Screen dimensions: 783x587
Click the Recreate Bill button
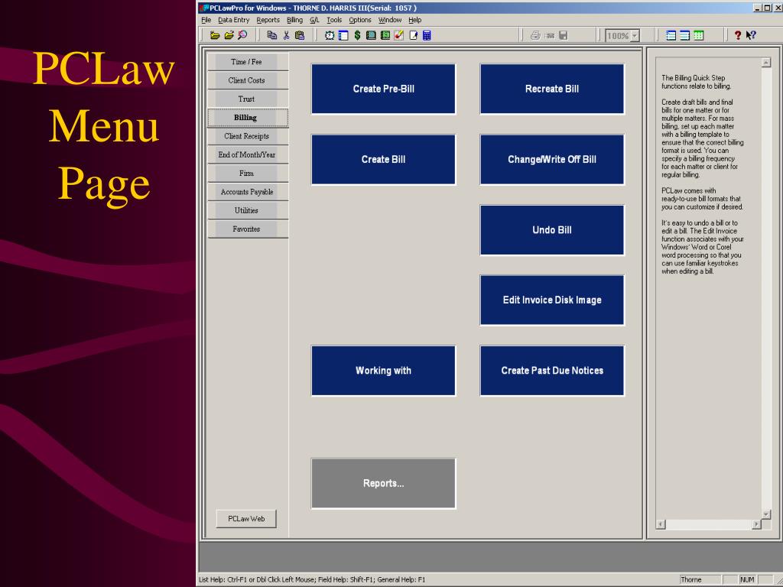[x=552, y=89]
